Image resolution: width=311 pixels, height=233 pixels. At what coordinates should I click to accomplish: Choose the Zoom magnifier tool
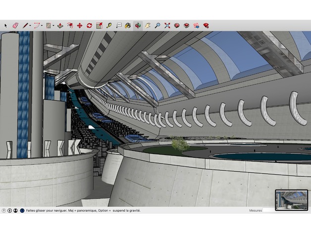[157, 26]
